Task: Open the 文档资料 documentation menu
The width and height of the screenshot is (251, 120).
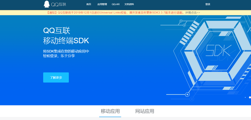Action: pos(129,4)
